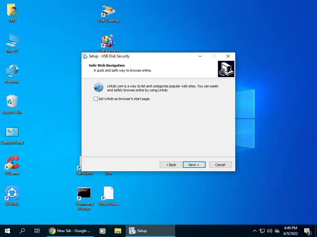Select the Sticky Notes shortcut
The width and height of the screenshot is (317, 237).
(108, 196)
